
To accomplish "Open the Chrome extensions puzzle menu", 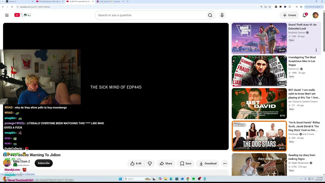I will pyautogui.click(x=290, y=7).
